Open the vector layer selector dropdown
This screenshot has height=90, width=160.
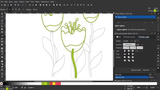(x=31, y=87)
